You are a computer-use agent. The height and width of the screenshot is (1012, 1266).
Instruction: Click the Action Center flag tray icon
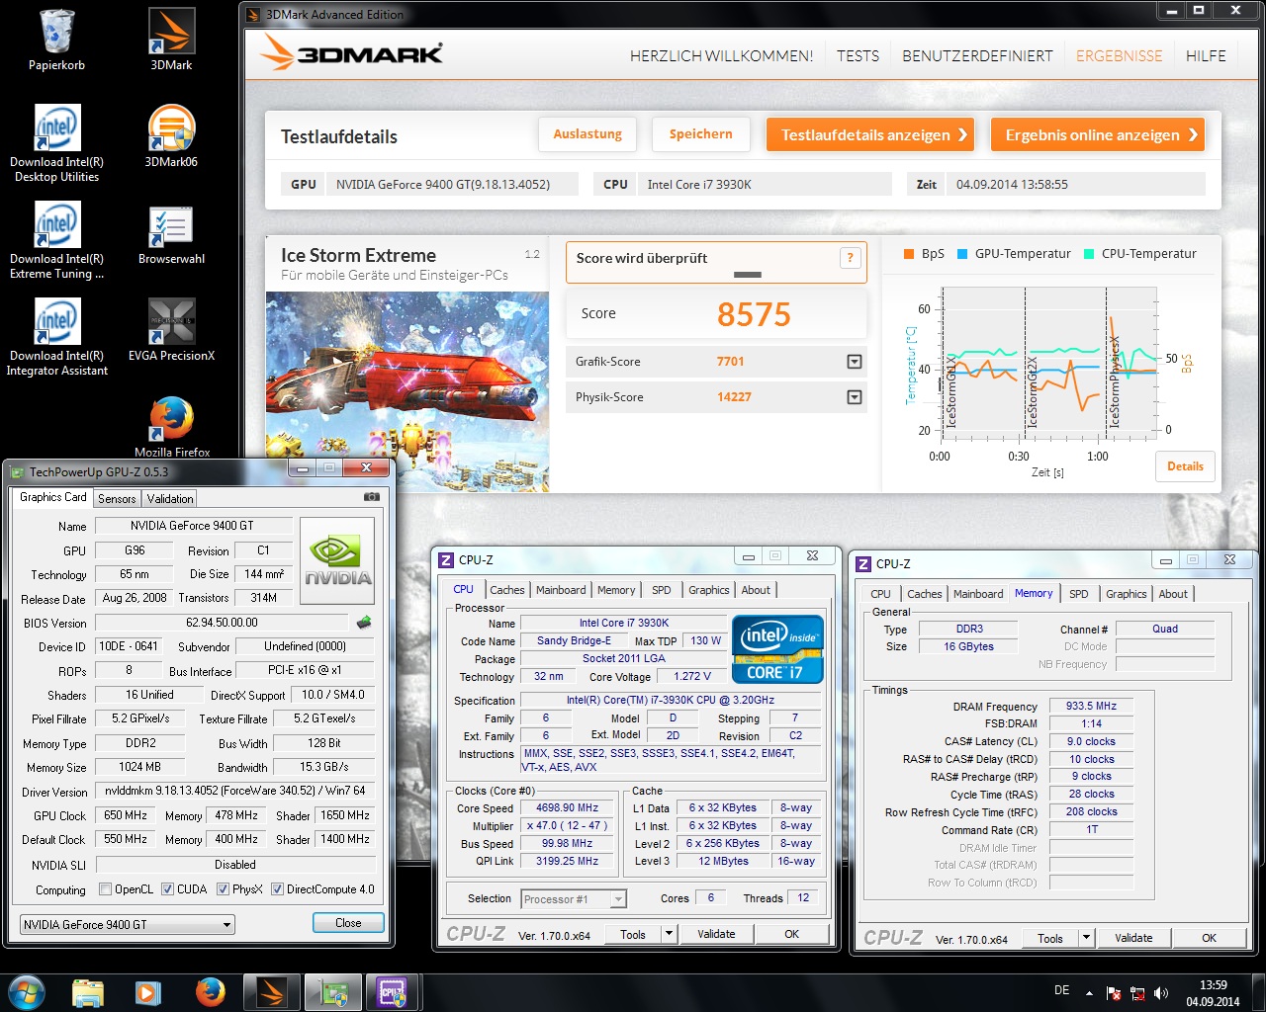[x=1113, y=993]
